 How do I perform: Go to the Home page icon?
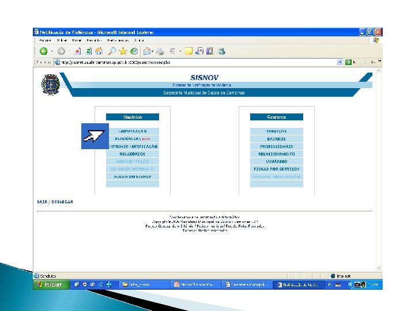click(99, 51)
